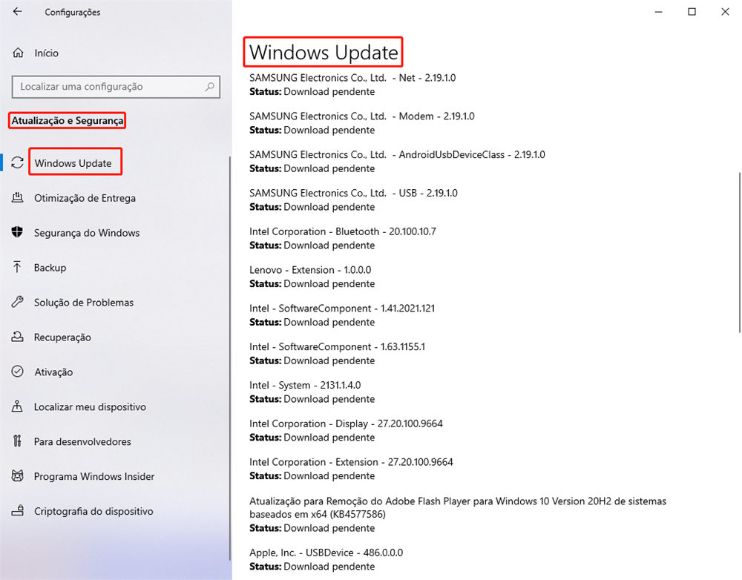
Task: Select the Recuperação page
Action: [62, 337]
